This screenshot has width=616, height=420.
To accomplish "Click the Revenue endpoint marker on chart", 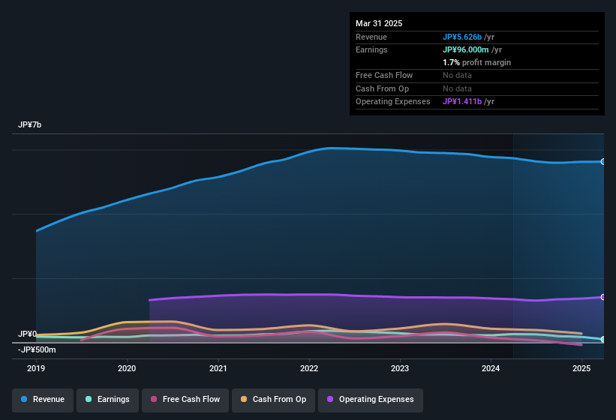I will [603, 162].
